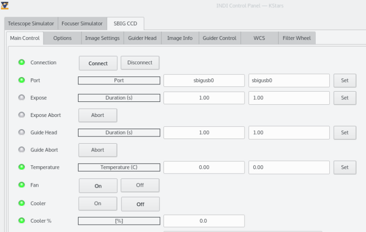Screen dimensions: 366x232
Task: Open the Image Settings tab
Action: point(102,38)
